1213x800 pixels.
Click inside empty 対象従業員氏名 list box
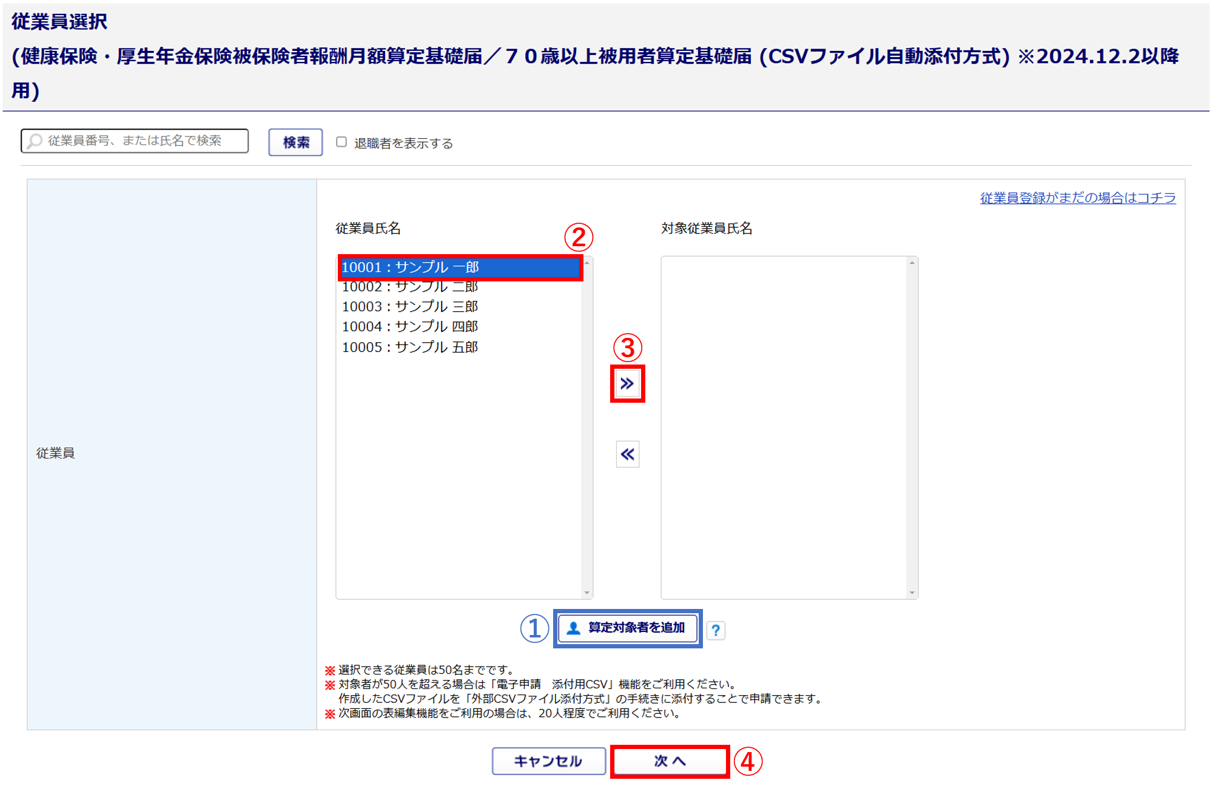point(785,425)
